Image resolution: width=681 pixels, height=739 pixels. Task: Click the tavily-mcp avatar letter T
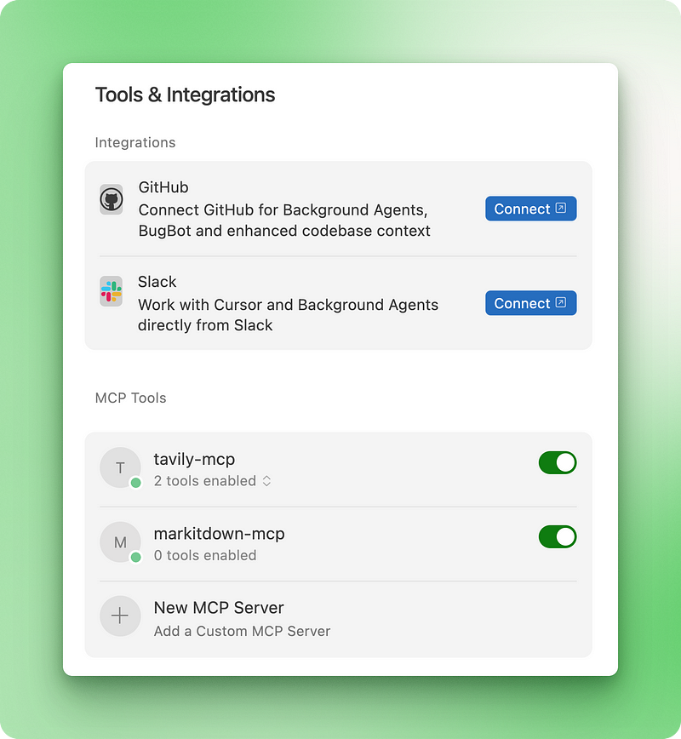[x=120, y=467]
